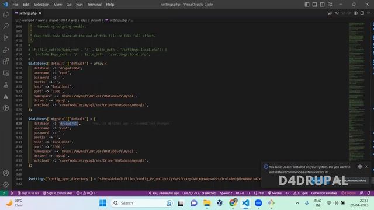
Task: Open the Explorer view in activity bar
Action: click(6, 15)
